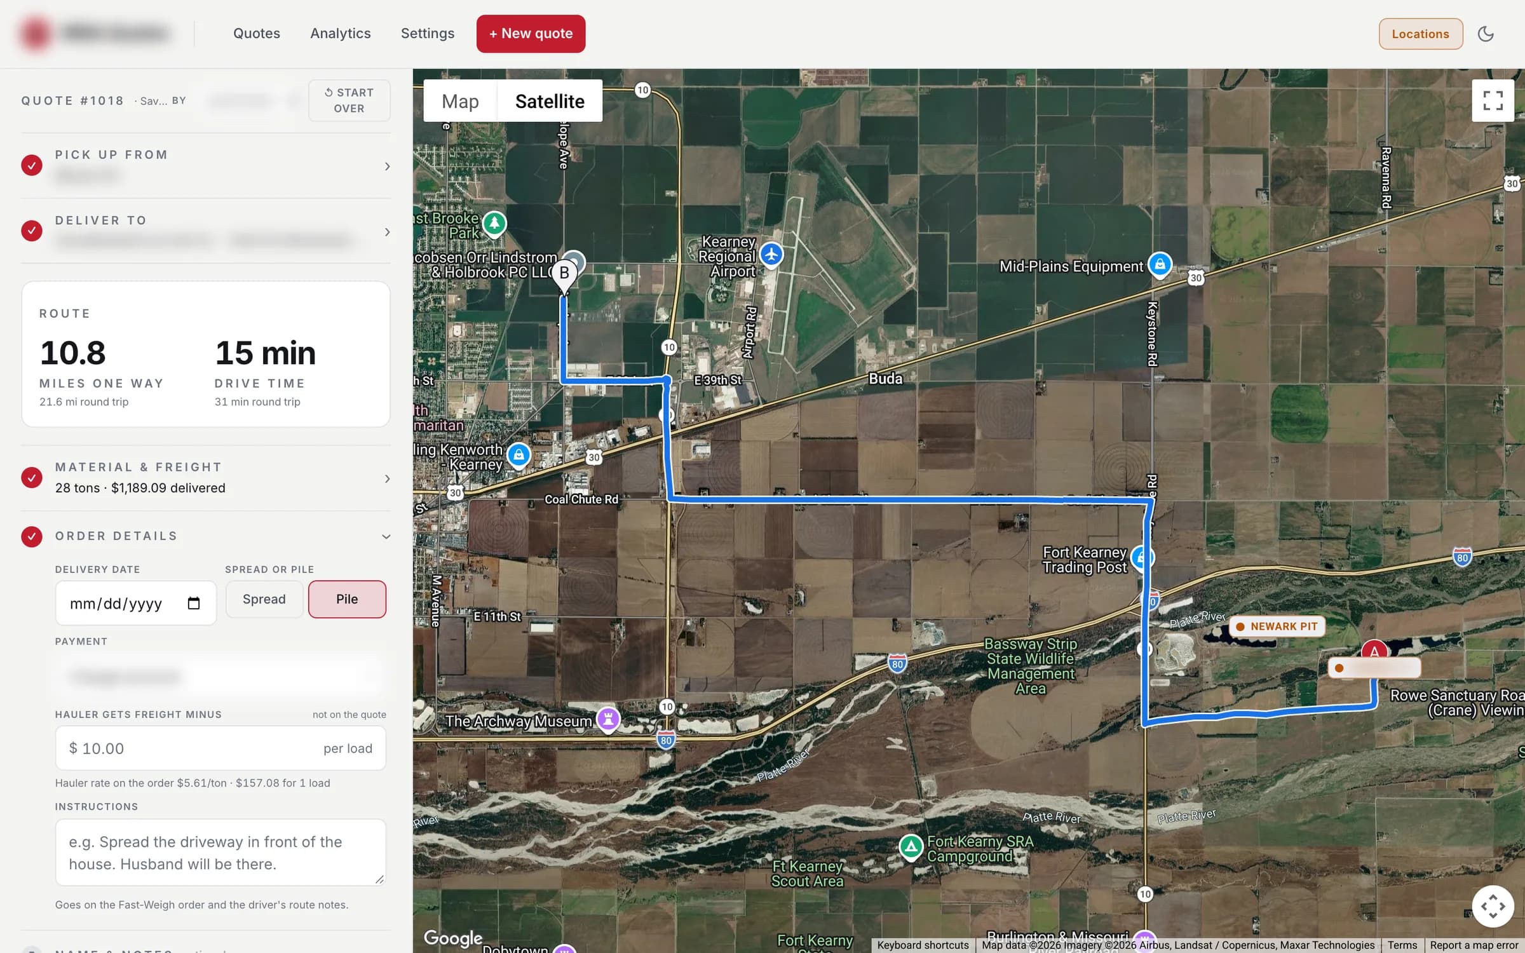Click the Material & Freight checkmark icon
Screen dimensions: 1525x953
coord(32,477)
